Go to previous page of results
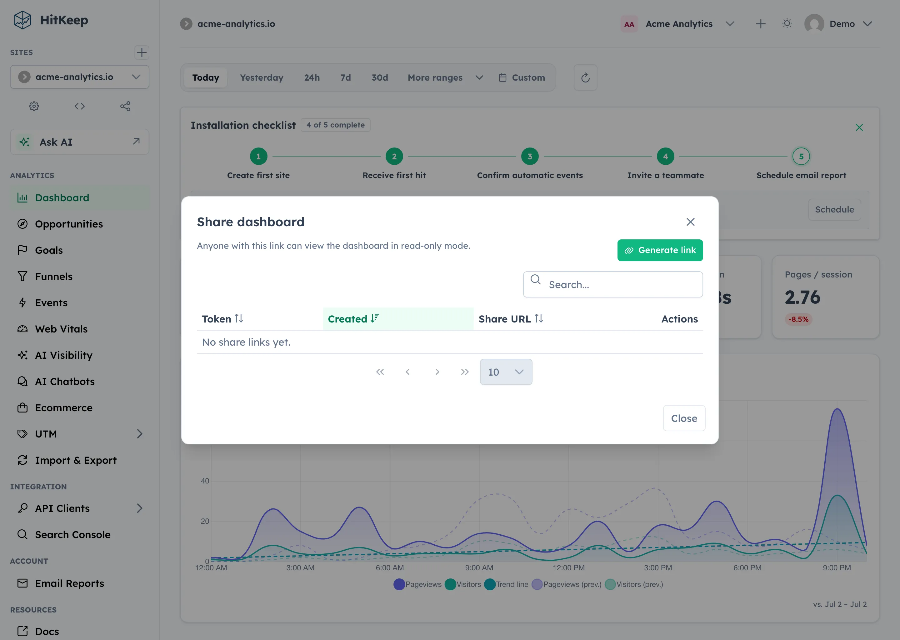900x640 pixels. (408, 372)
